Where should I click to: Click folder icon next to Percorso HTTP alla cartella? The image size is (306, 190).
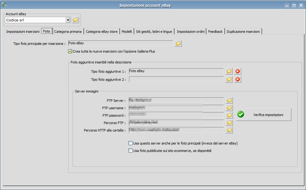(229, 130)
